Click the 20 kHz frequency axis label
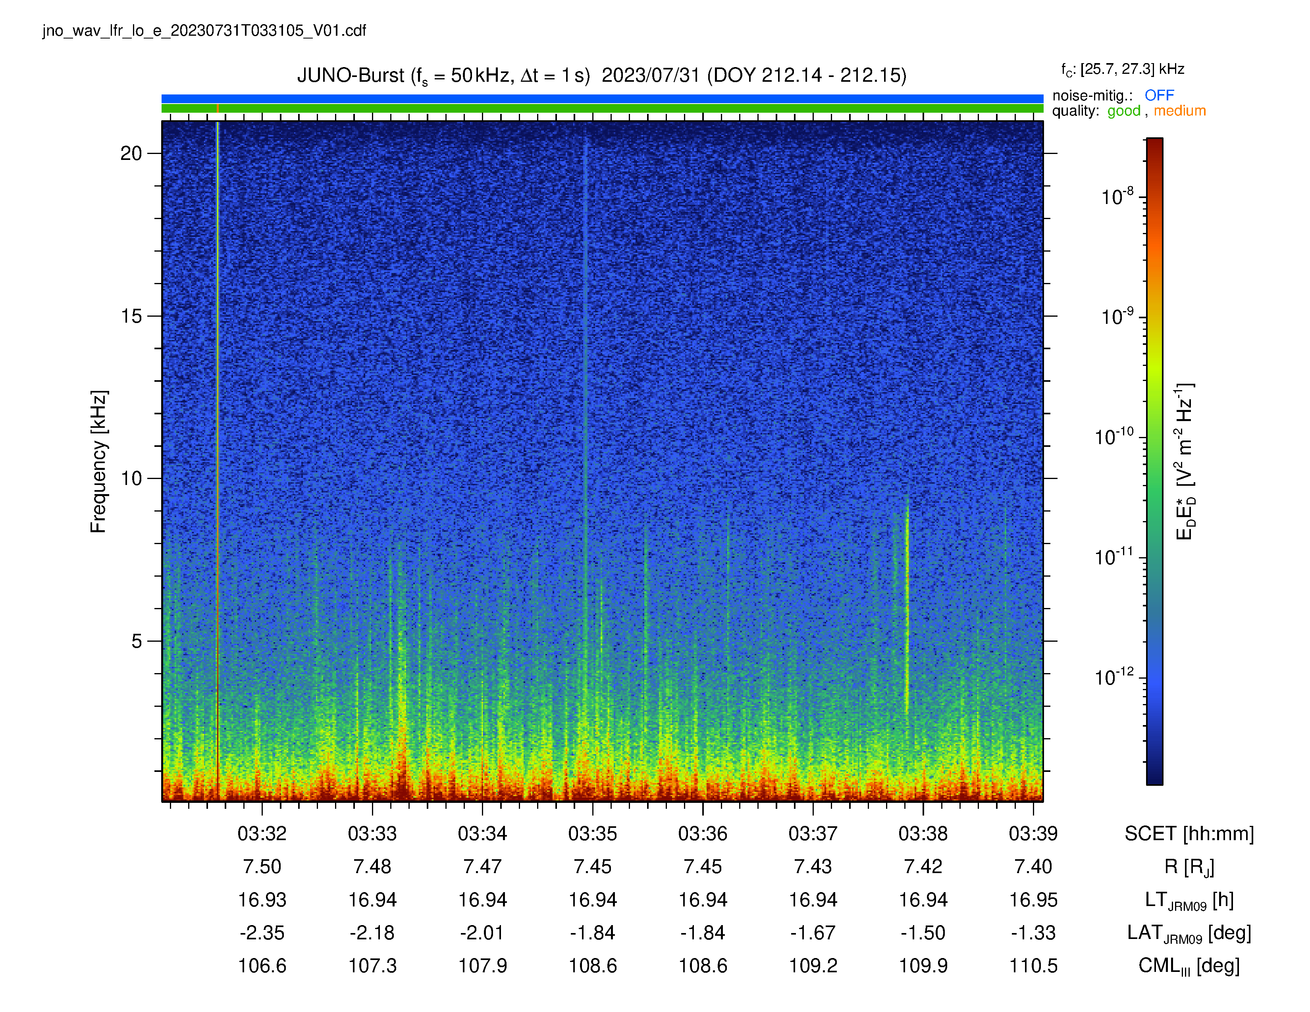The height and width of the screenshot is (1012, 1310). tap(131, 154)
